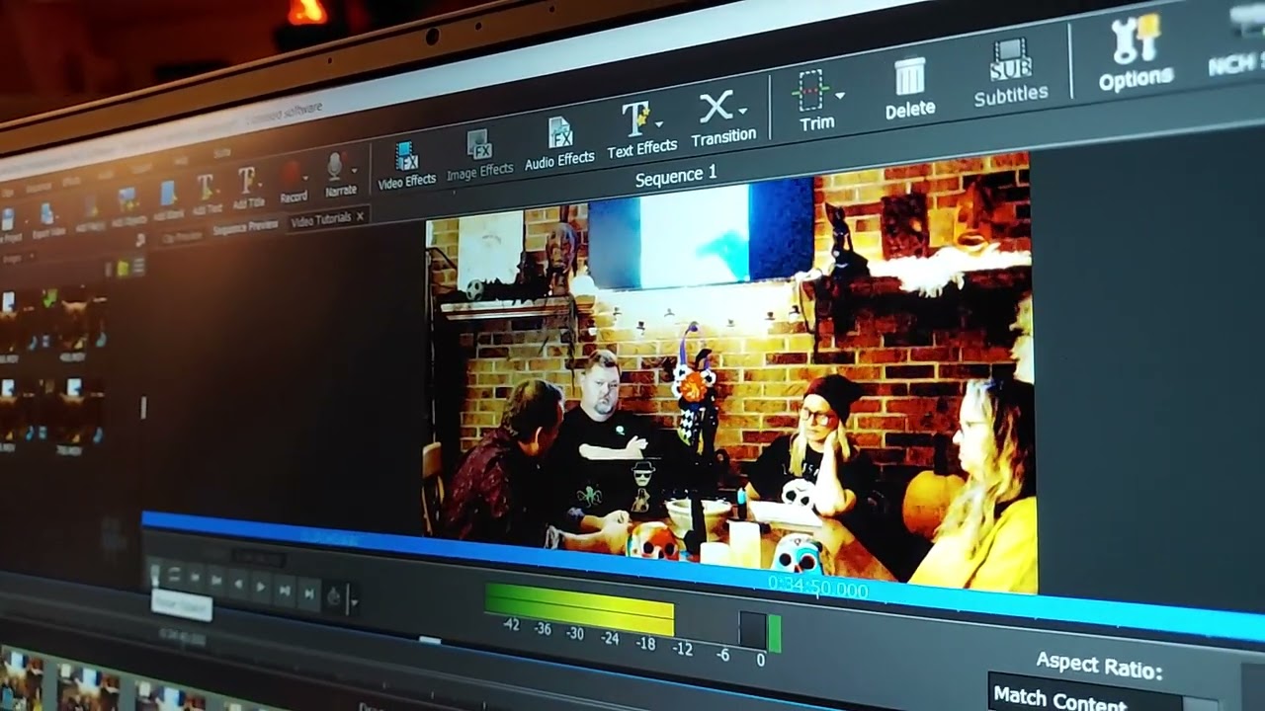The height and width of the screenshot is (711, 1265).
Task: Click the playback speed timer icon
Action: (x=334, y=596)
